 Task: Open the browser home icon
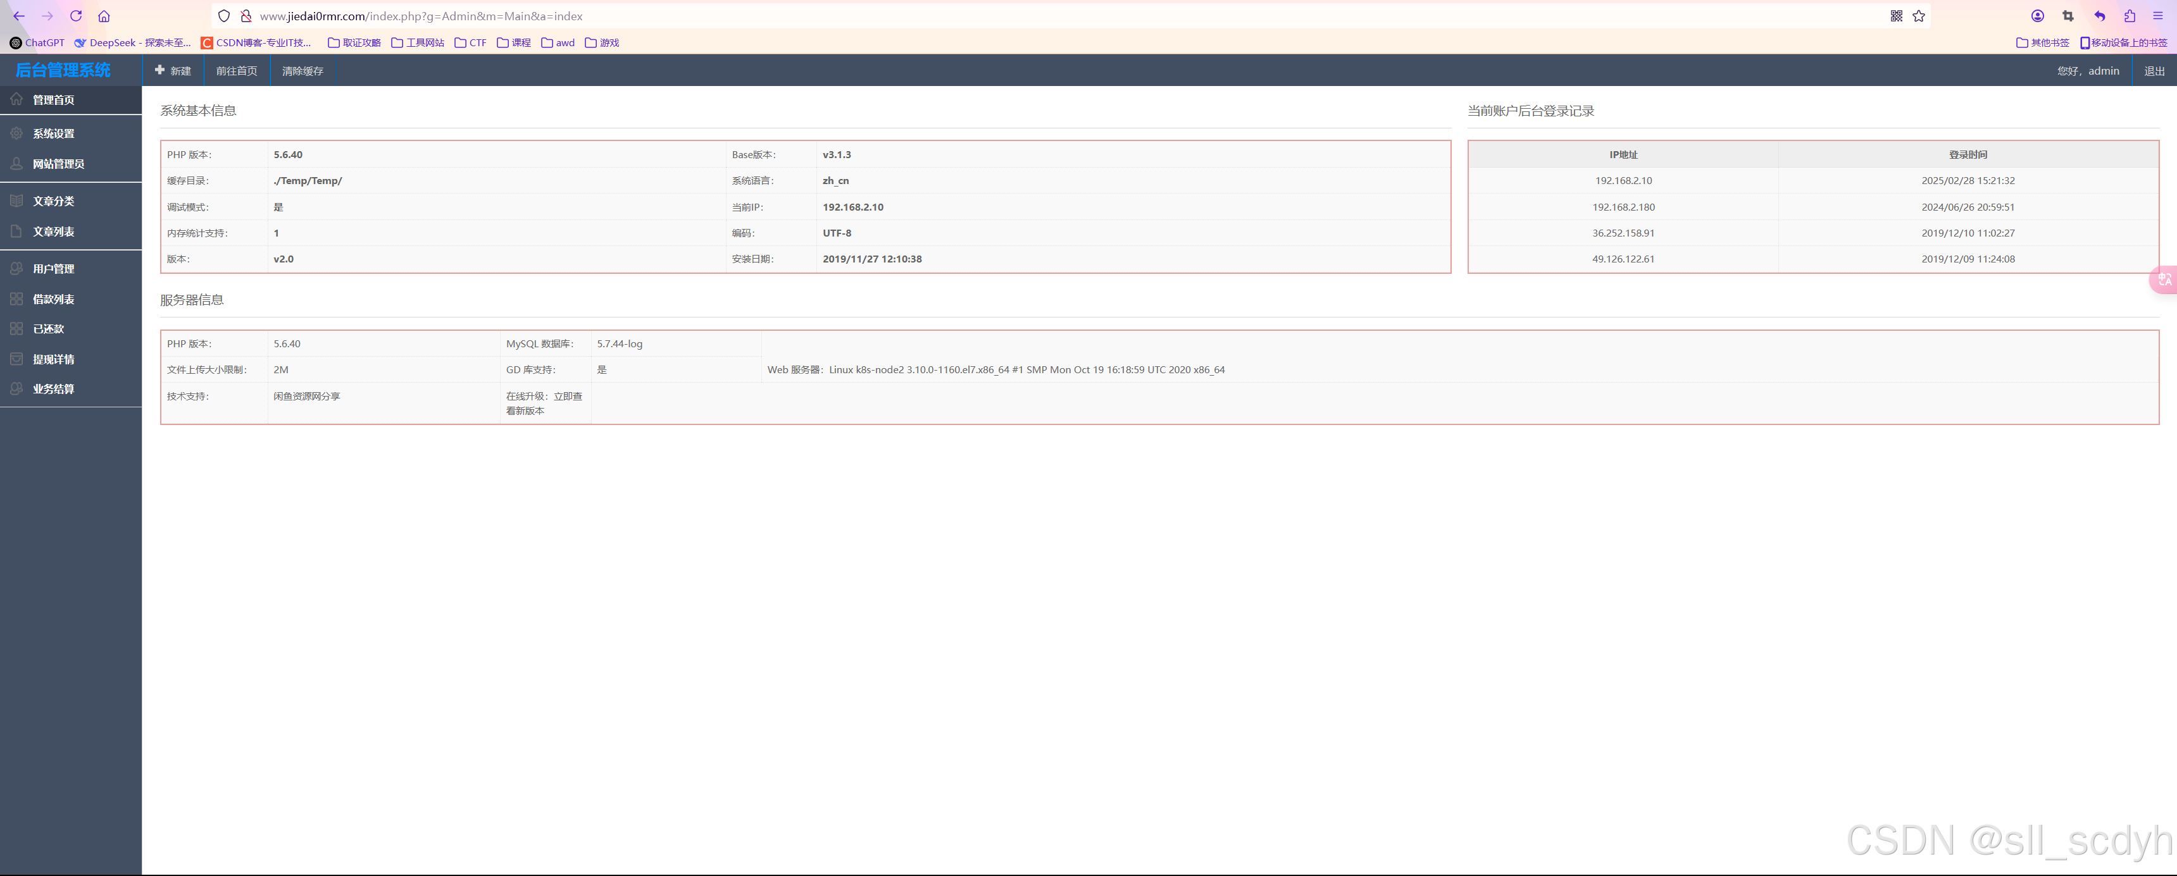104,16
